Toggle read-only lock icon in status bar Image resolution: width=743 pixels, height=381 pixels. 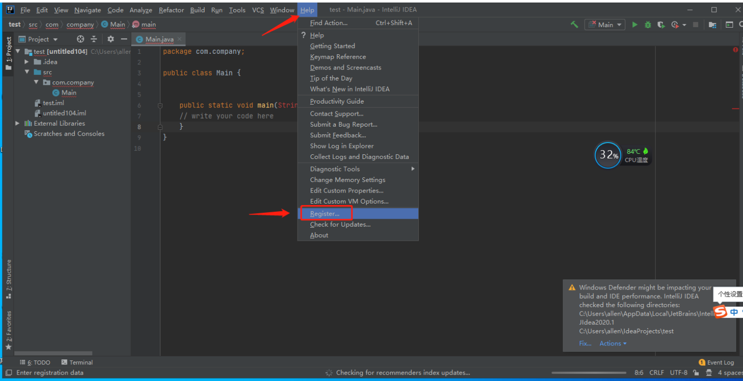coord(696,373)
